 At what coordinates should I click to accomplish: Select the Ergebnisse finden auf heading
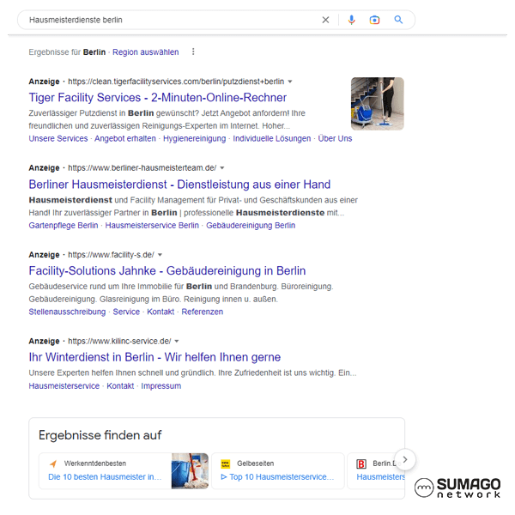click(100, 435)
